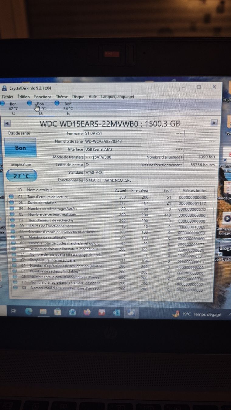Click the Seuil column header

point(167,190)
